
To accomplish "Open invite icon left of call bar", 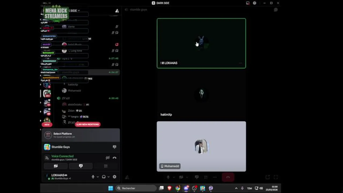I will [x=127, y=177].
